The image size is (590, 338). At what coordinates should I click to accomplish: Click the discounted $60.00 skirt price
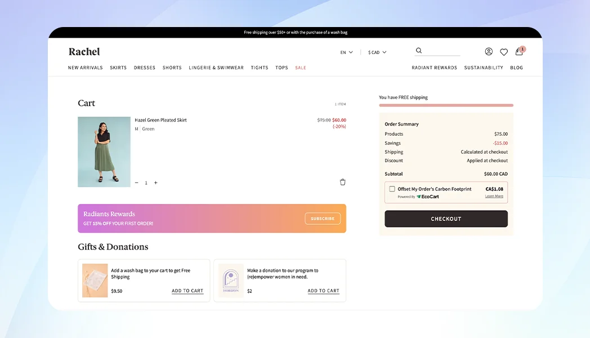tap(339, 120)
